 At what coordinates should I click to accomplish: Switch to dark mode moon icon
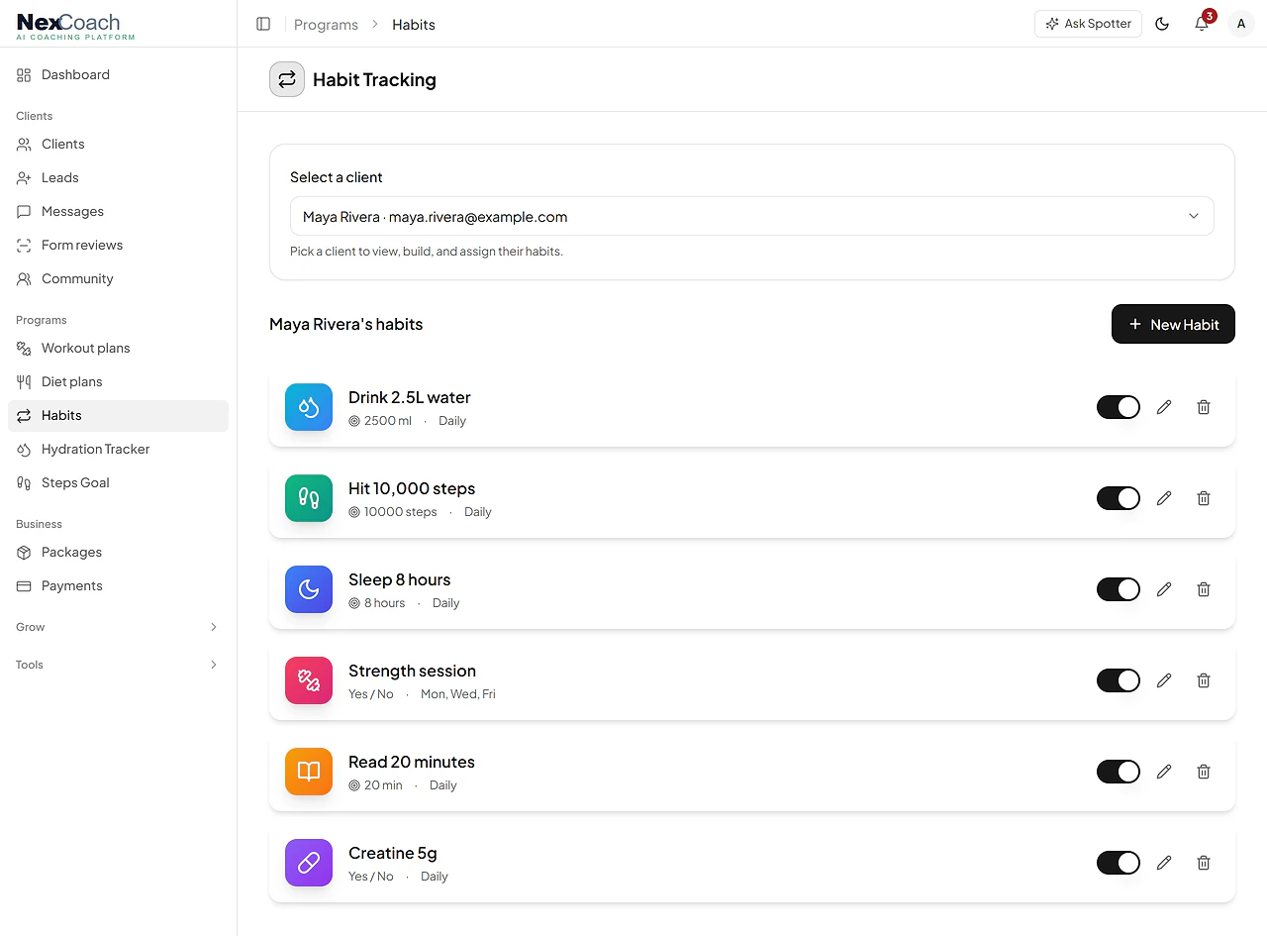click(x=1162, y=24)
